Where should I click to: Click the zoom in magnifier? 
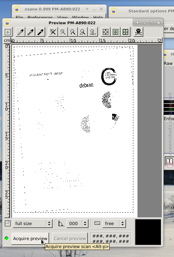[73, 32]
